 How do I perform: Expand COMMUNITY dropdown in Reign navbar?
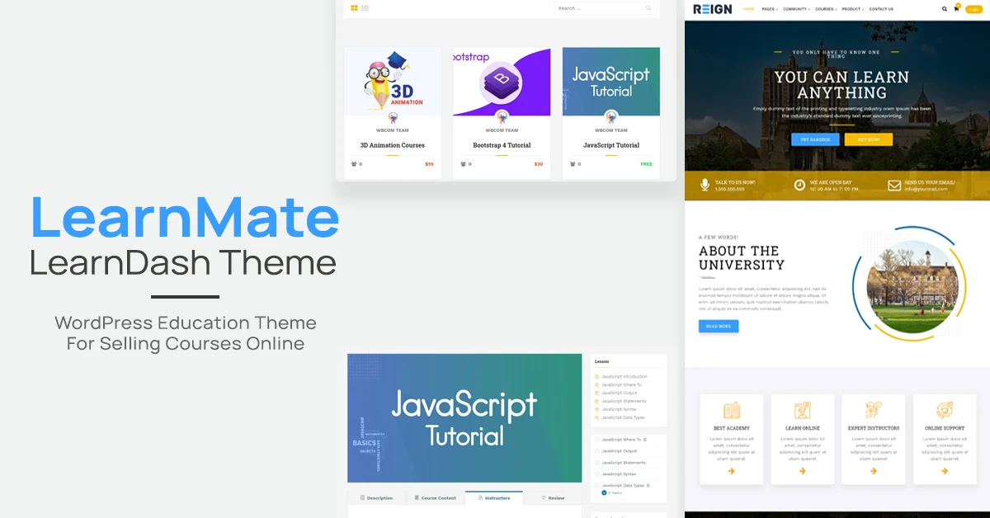point(797,9)
